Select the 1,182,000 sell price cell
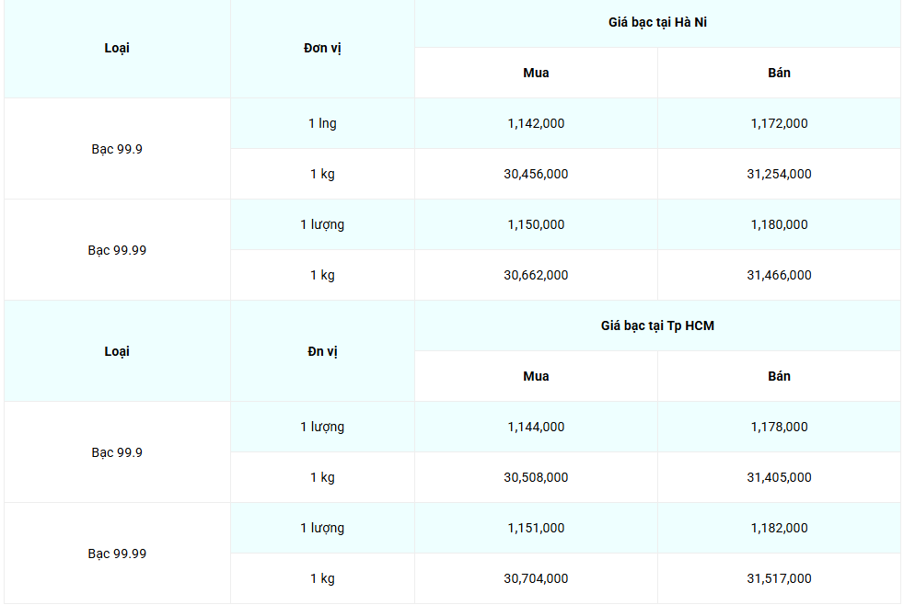Image resolution: width=904 pixels, height=605 pixels. tap(779, 528)
